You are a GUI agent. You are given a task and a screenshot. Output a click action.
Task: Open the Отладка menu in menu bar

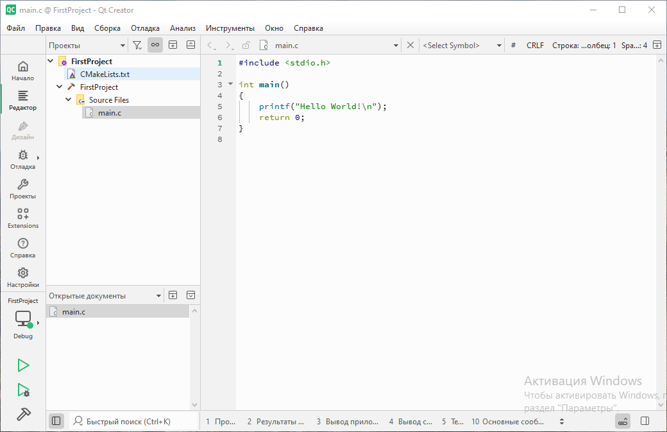point(145,28)
